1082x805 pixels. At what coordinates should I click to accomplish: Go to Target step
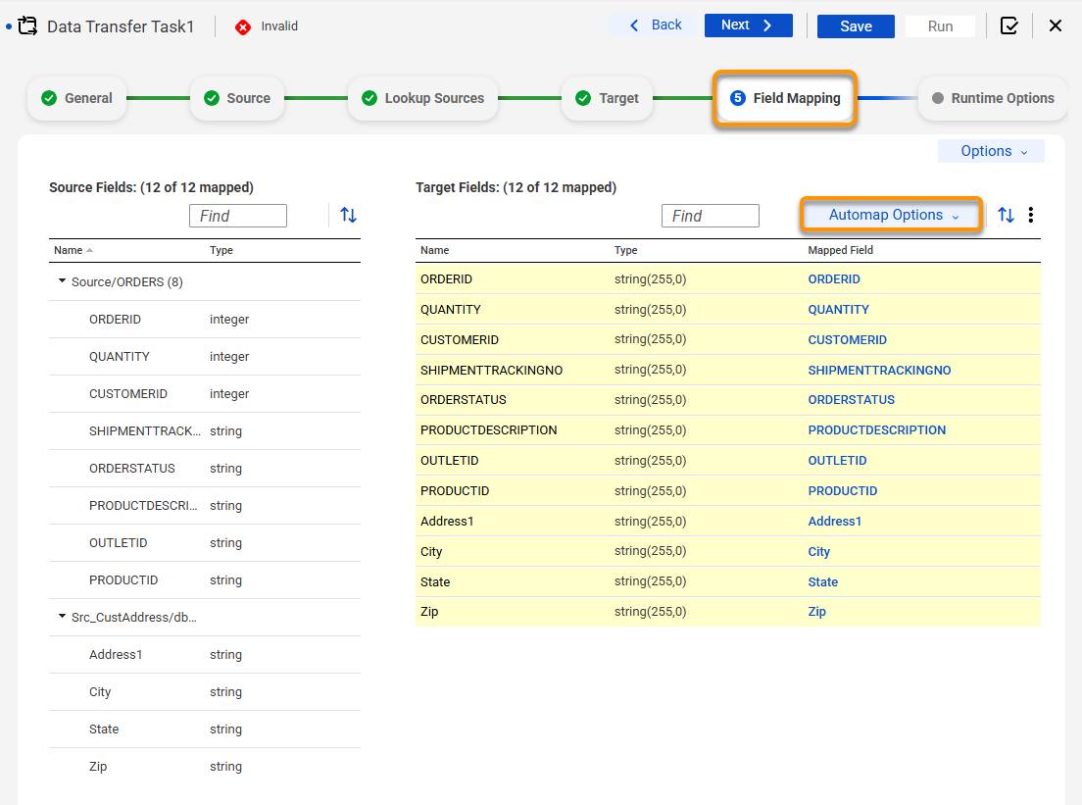(608, 98)
